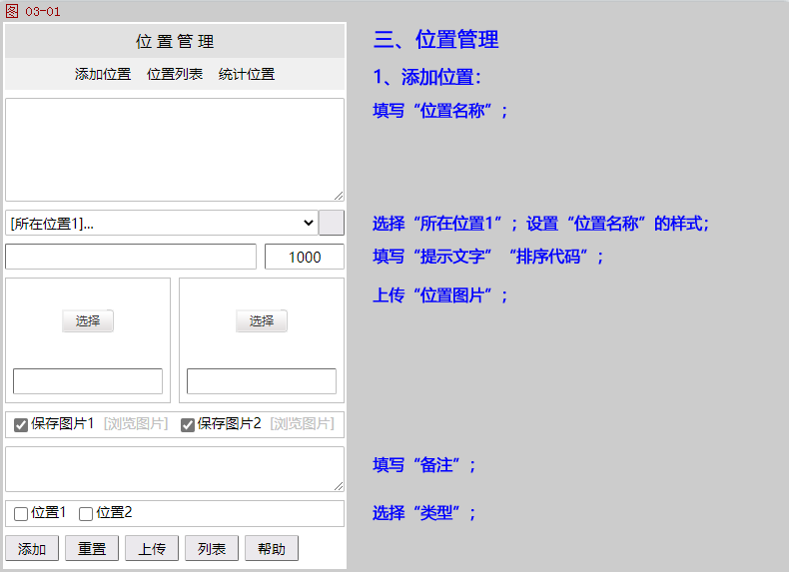Click the sort code field showing 1000
Image resolution: width=789 pixels, height=572 pixels.
305,257
